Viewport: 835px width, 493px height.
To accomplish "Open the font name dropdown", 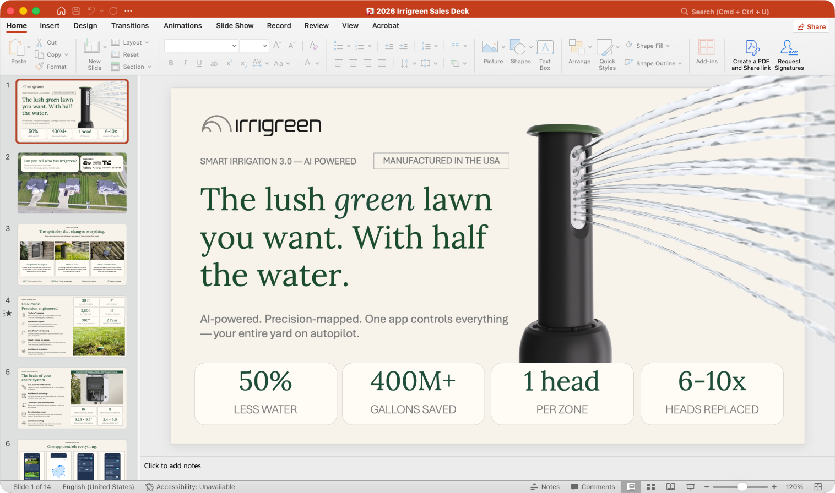I will pos(234,46).
